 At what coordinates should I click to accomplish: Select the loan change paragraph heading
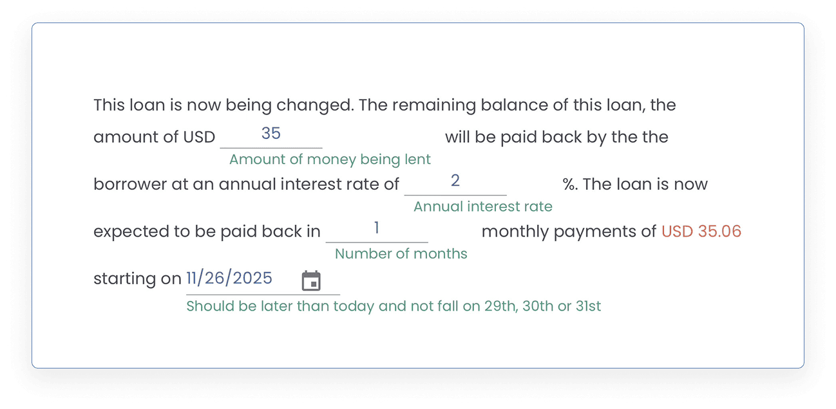click(384, 104)
